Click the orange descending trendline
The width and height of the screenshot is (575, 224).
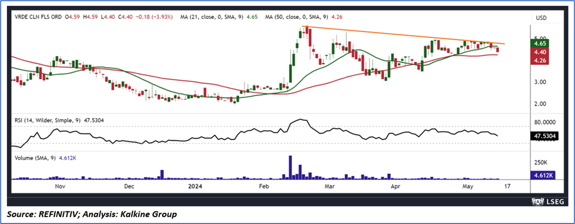(x=403, y=35)
